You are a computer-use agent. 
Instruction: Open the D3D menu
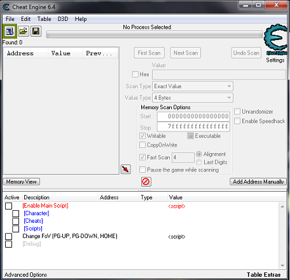[63, 19]
